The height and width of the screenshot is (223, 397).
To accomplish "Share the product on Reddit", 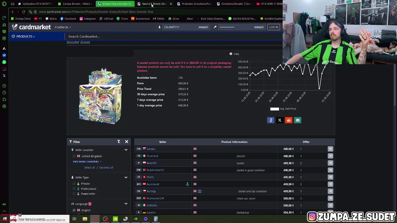I will click(x=288, y=120).
